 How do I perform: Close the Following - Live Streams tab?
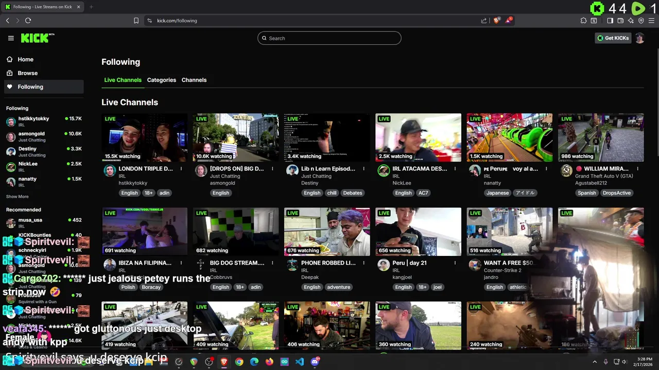point(78,7)
